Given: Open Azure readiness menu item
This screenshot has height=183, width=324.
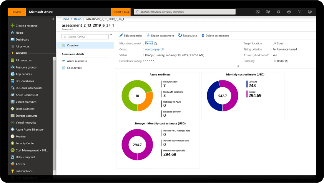Looking at the screenshot, I should point(76,61).
